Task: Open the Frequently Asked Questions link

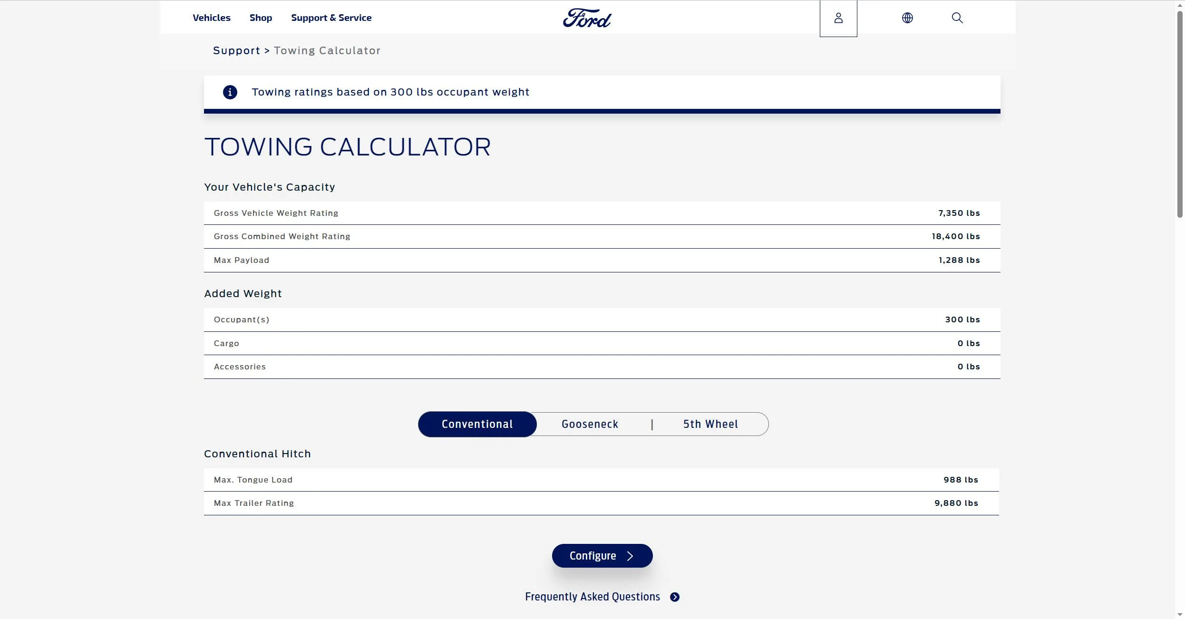Action: click(x=592, y=597)
